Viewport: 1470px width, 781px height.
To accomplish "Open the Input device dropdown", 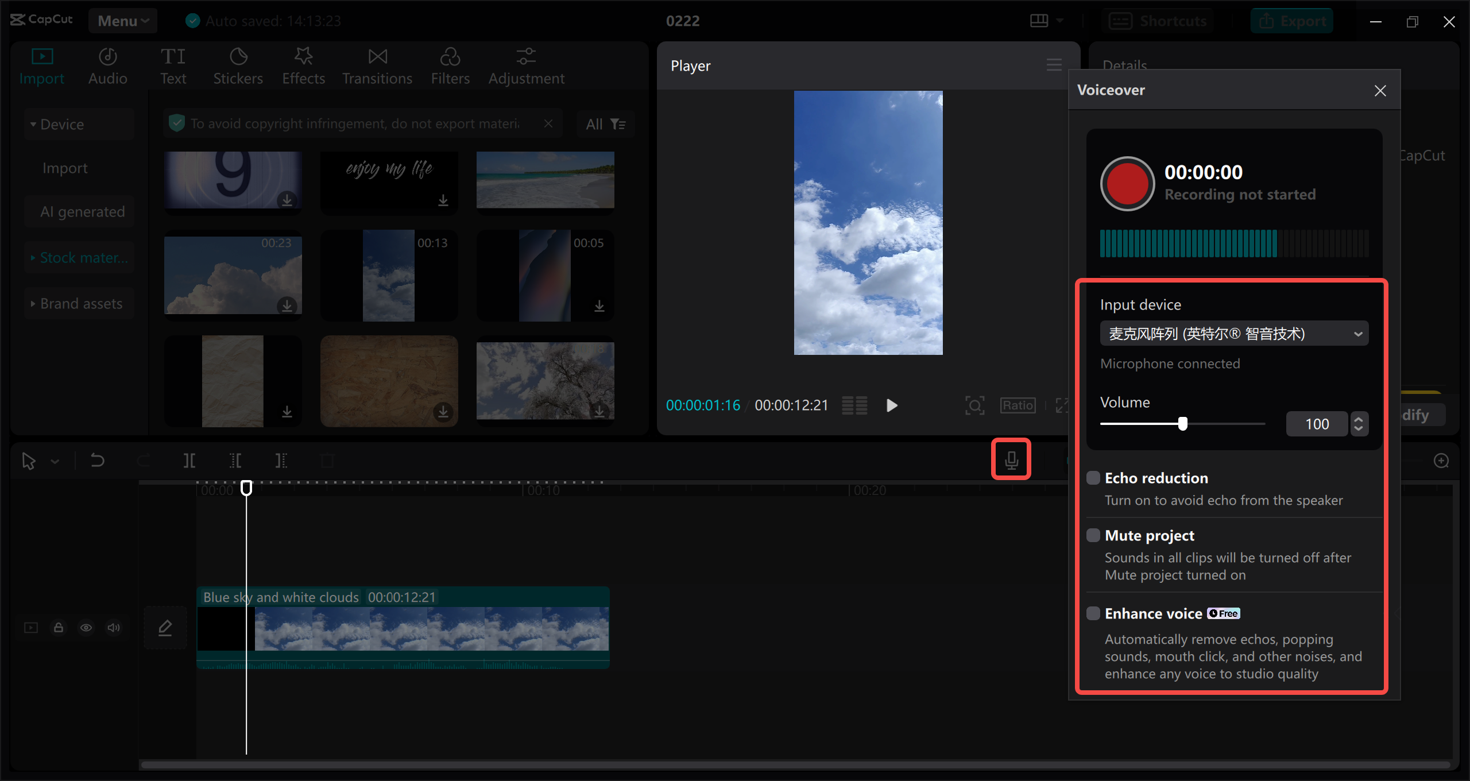I will (1234, 334).
